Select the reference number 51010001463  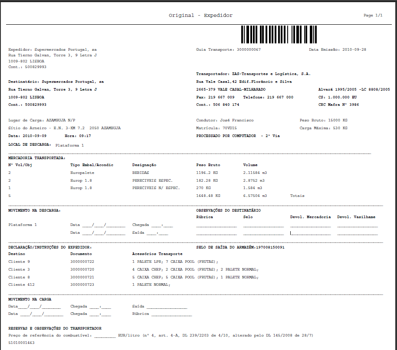pos(21,343)
